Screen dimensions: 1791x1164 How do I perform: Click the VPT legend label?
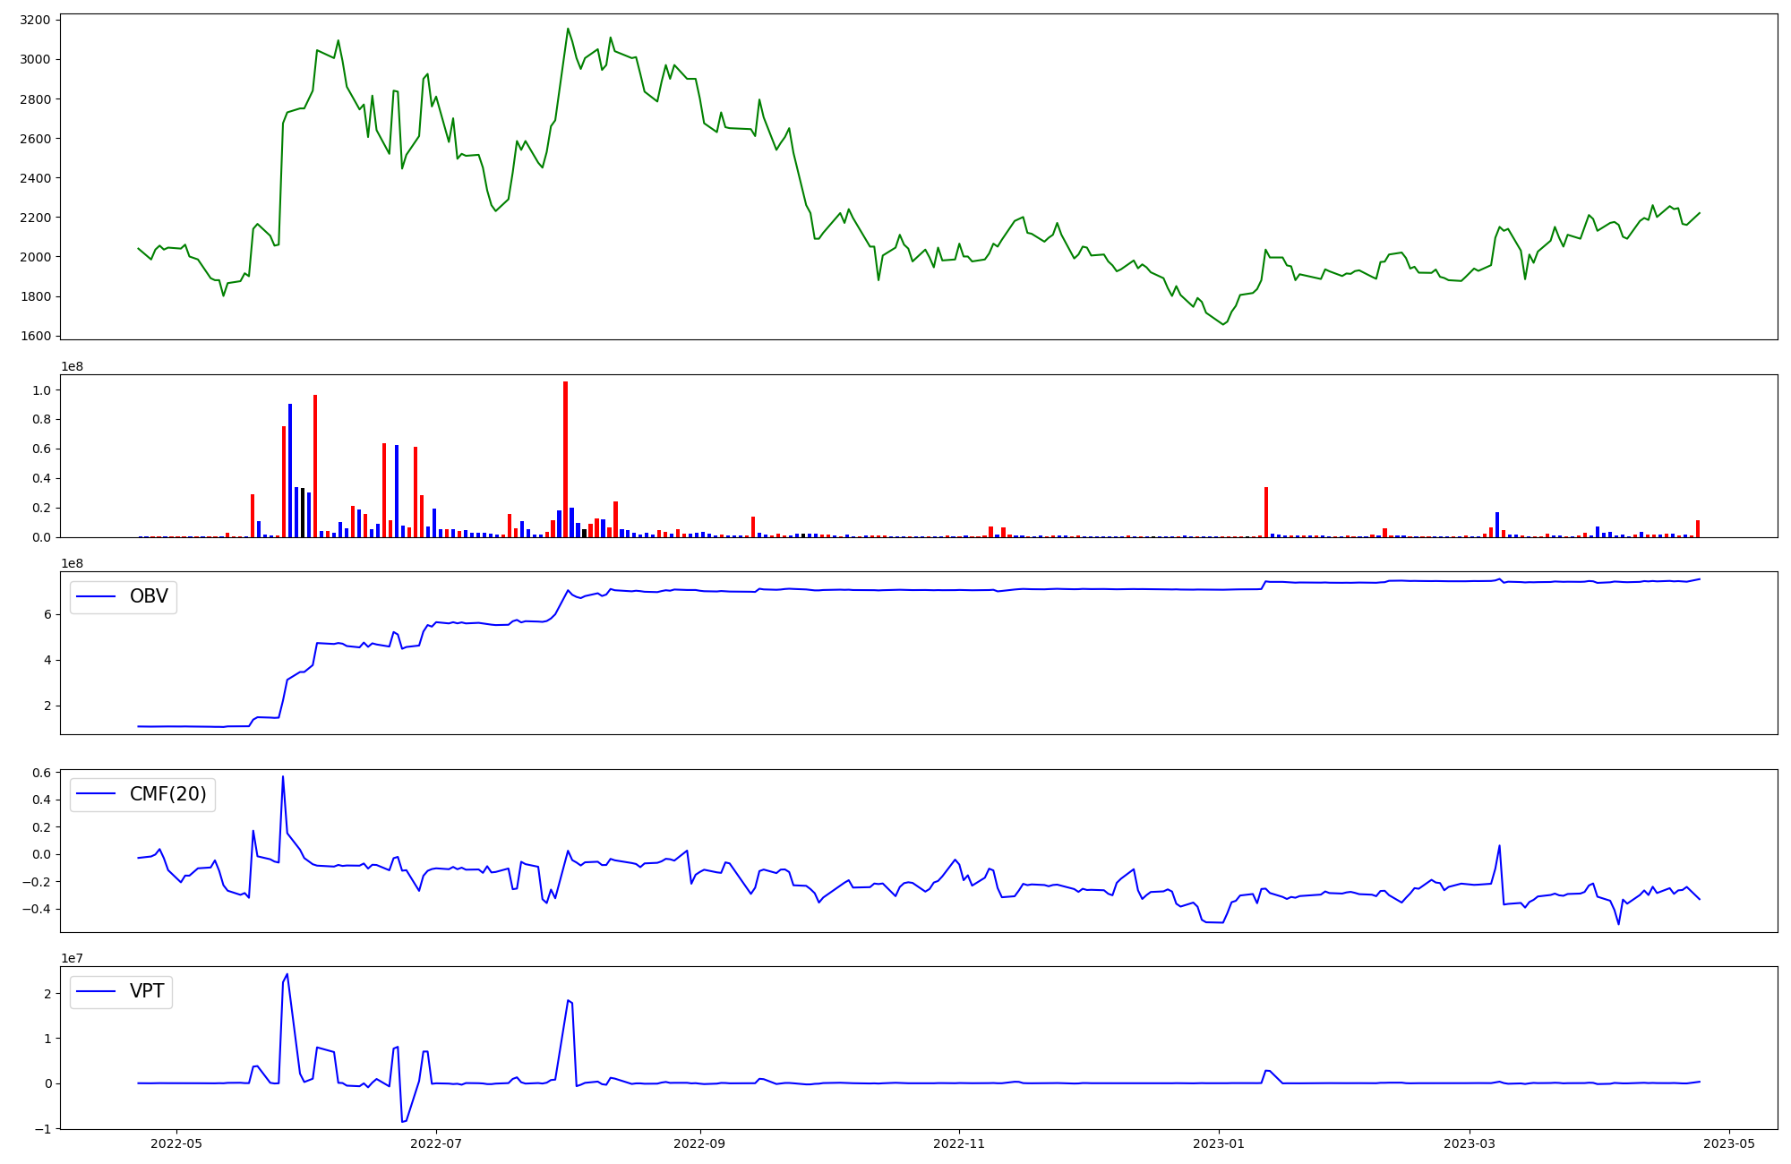click(x=147, y=991)
